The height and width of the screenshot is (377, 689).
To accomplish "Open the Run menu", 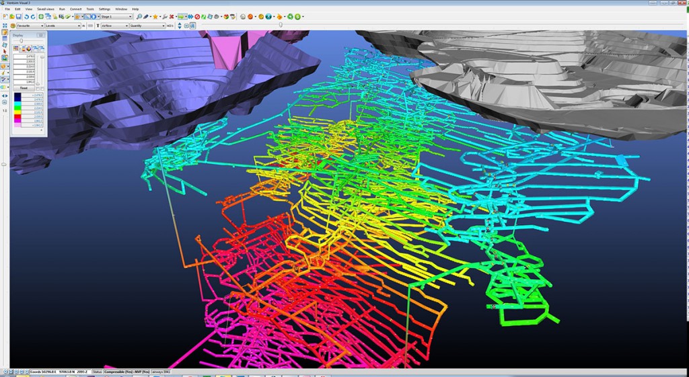I will pos(62,9).
